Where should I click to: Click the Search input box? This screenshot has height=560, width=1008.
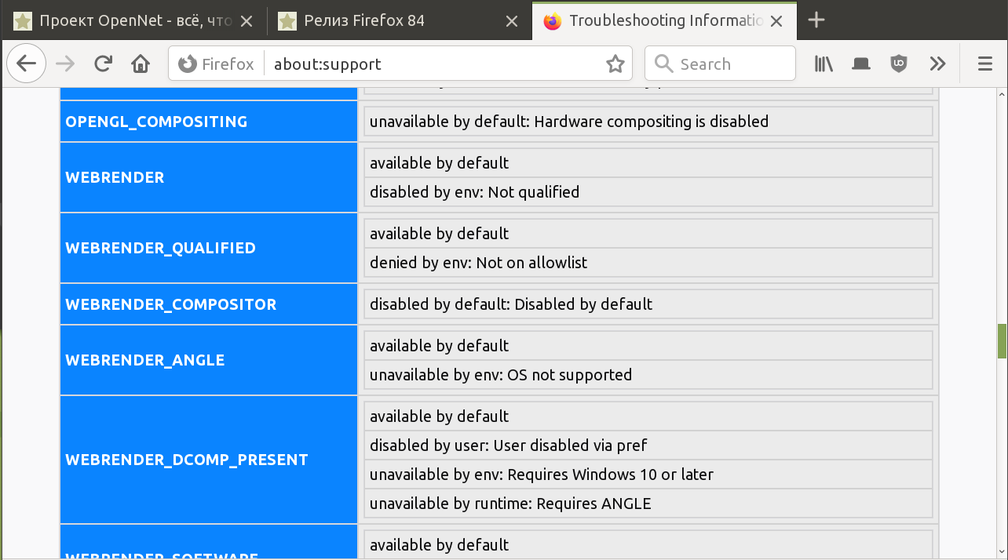coord(730,64)
